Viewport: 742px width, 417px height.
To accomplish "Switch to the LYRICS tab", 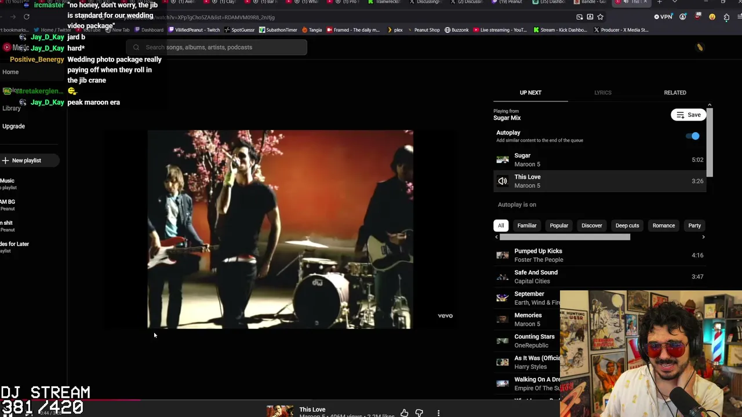I will pyautogui.click(x=603, y=93).
